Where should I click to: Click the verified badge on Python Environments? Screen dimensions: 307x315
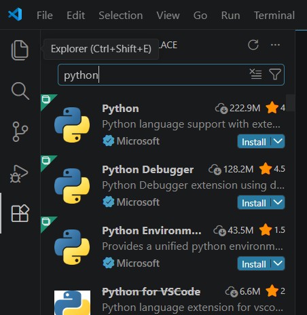tap(109, 263)
